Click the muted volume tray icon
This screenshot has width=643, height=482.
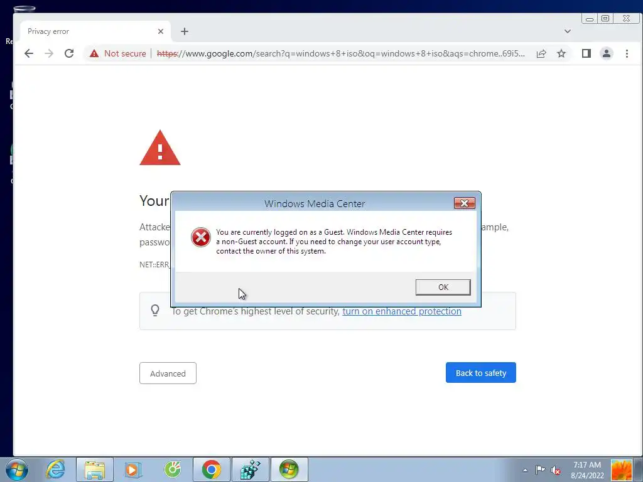pos(556,470)
